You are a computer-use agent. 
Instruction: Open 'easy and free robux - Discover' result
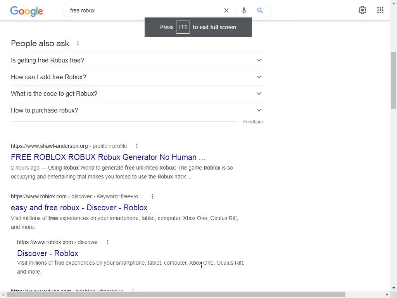pos(79,208)
